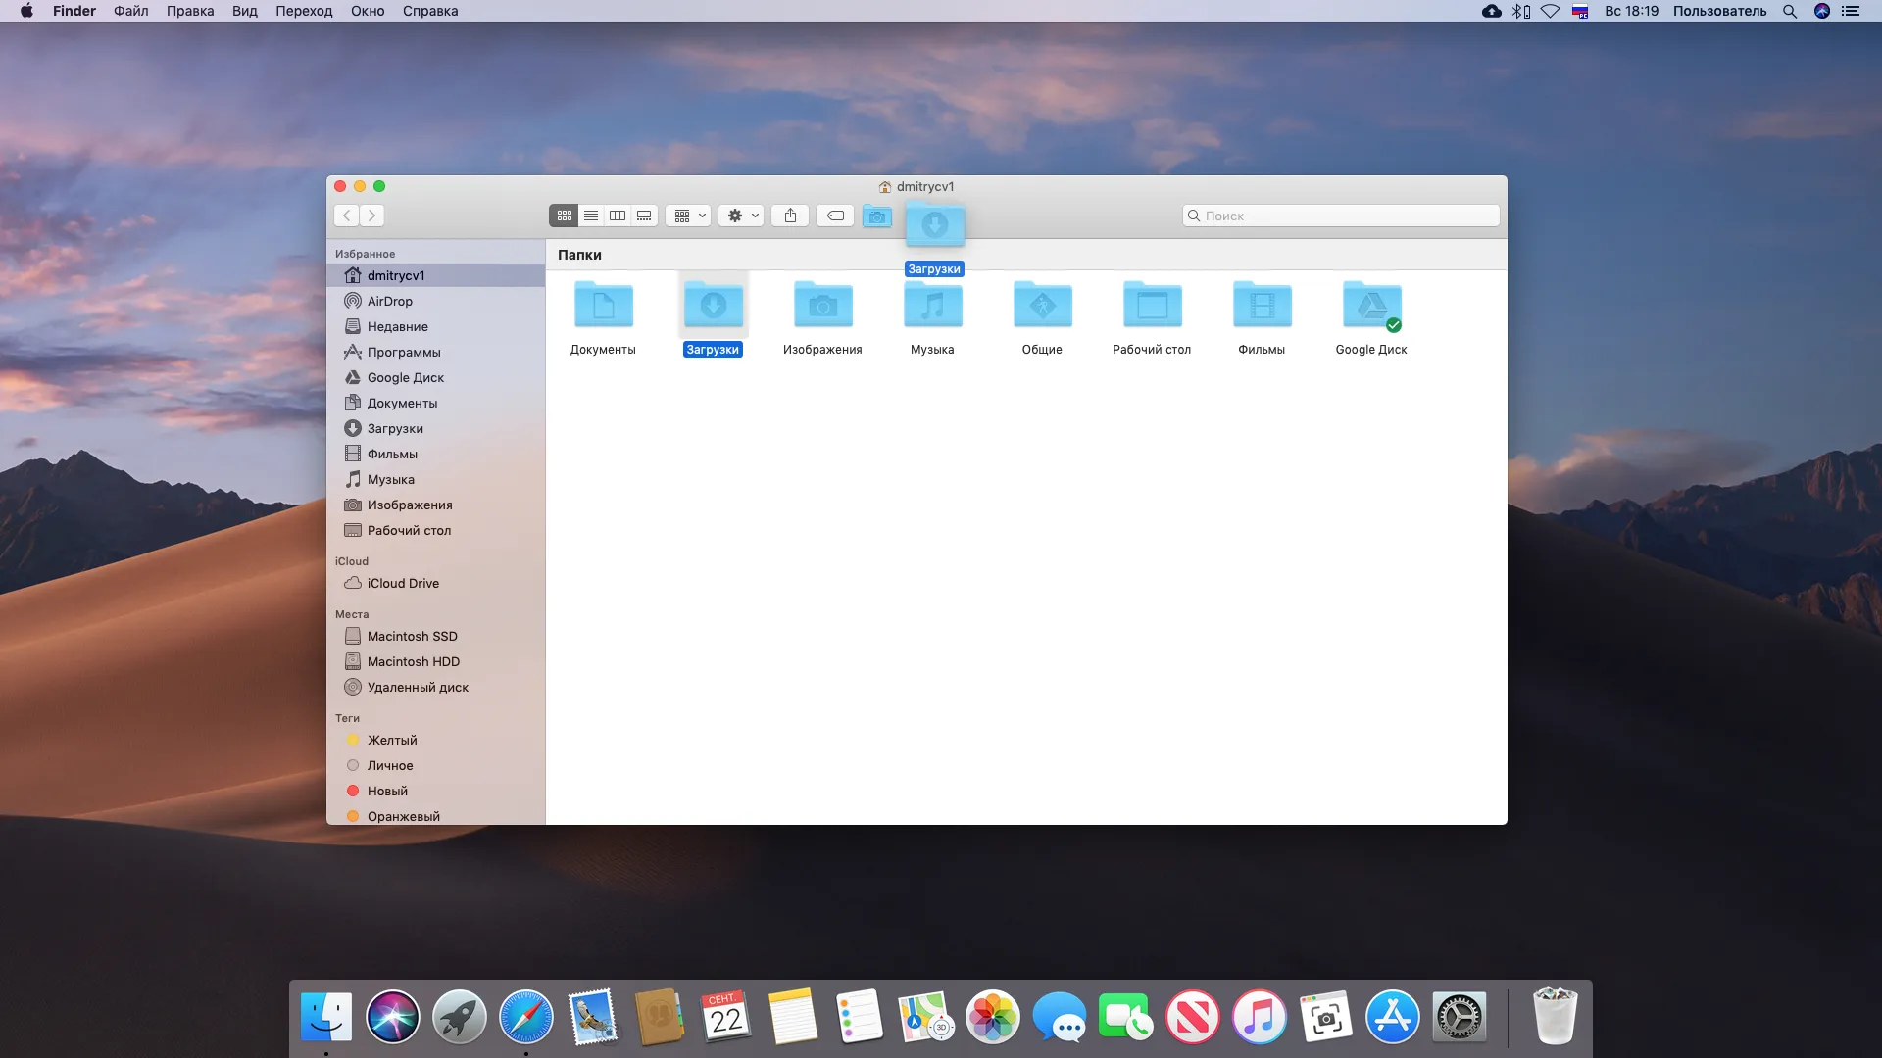Open Safari from the Dock
The image size is (1882, 1058).
(525, 1017)
